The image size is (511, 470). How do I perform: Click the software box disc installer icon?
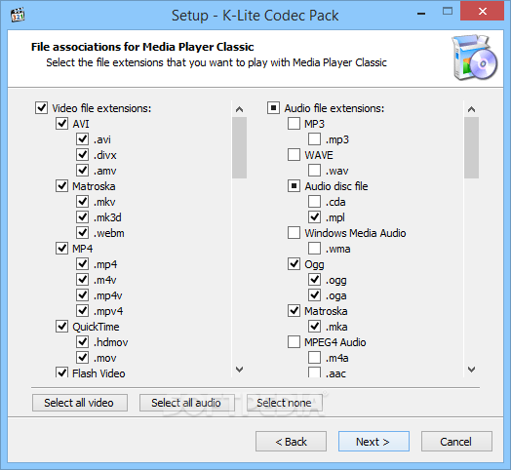tap(475, 58)
